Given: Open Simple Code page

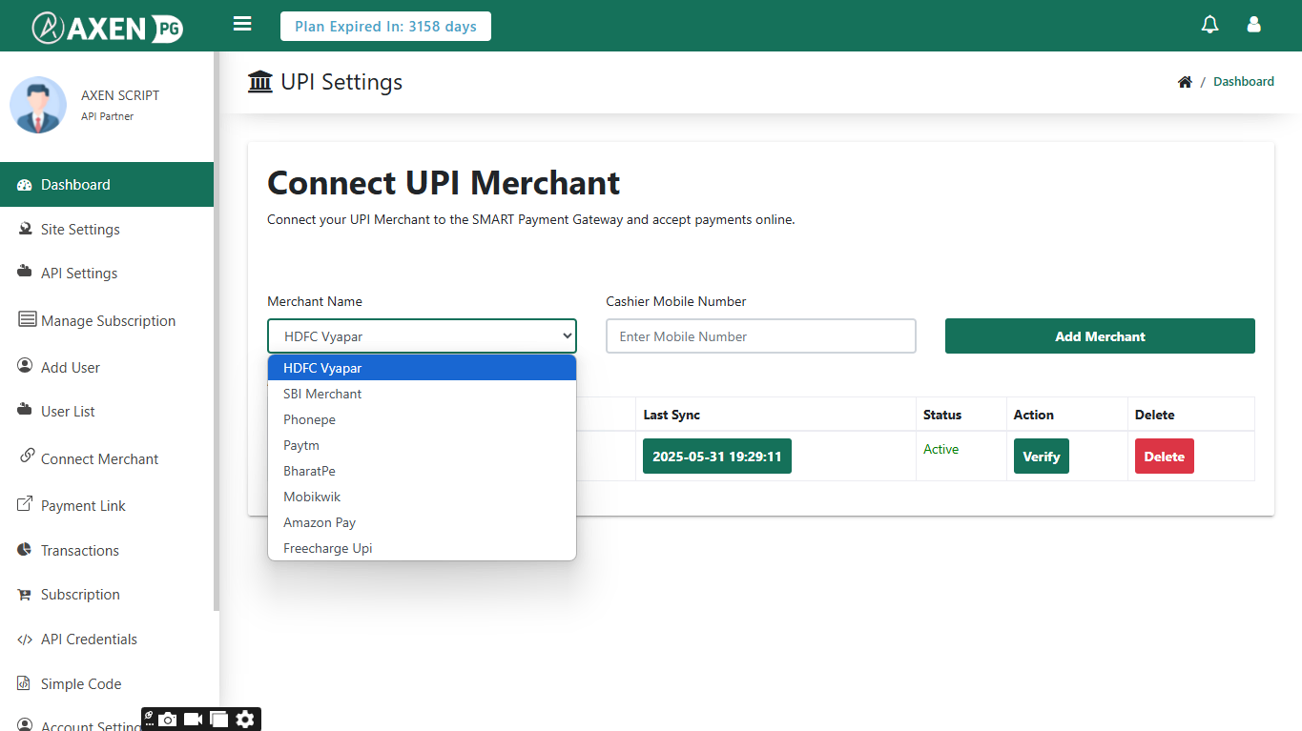Looking at the screenshot, I should [107, 683].
